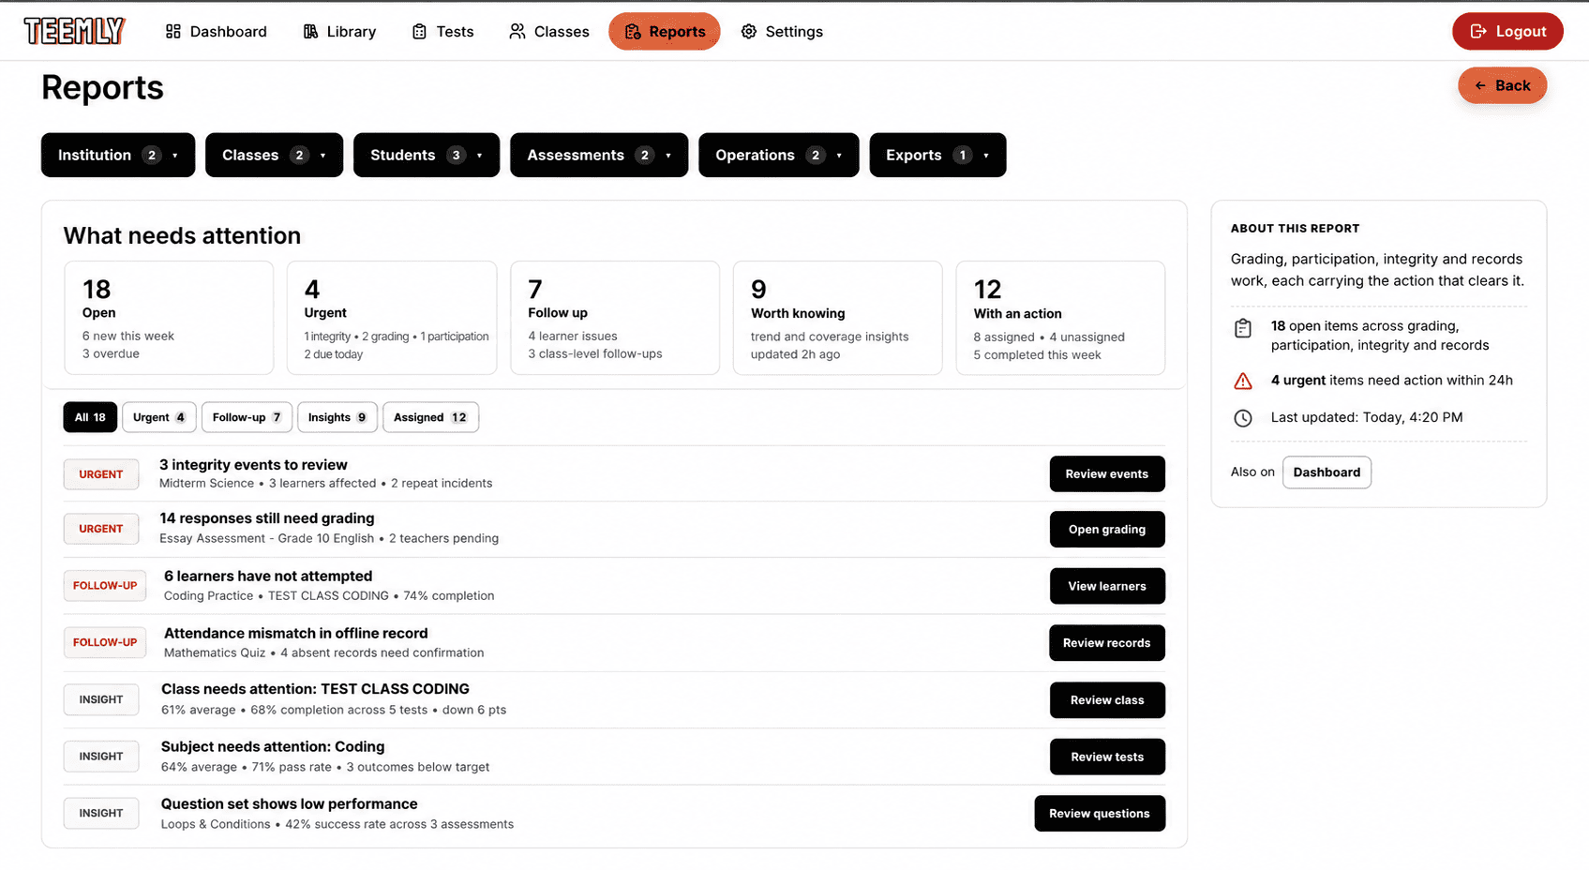Show the Insights 9 tab
Viewport: 1589px width, 870px height.
tap(337, 417)
